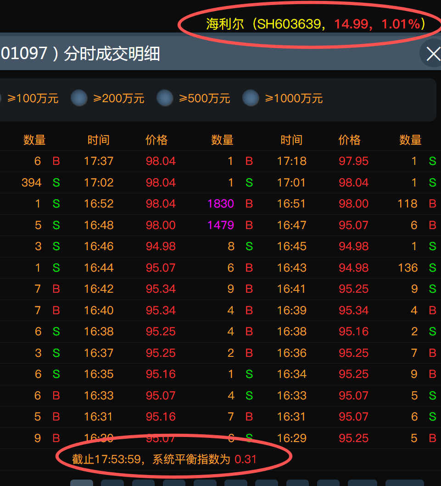The image size is (441, 486).
Task: Click the magenta quantity 1479 cell
Action: point(220,225)
